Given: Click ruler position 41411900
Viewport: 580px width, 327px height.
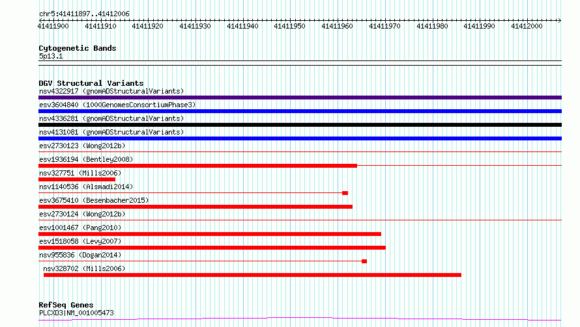Looking at the screenshot, I should 53,26.
